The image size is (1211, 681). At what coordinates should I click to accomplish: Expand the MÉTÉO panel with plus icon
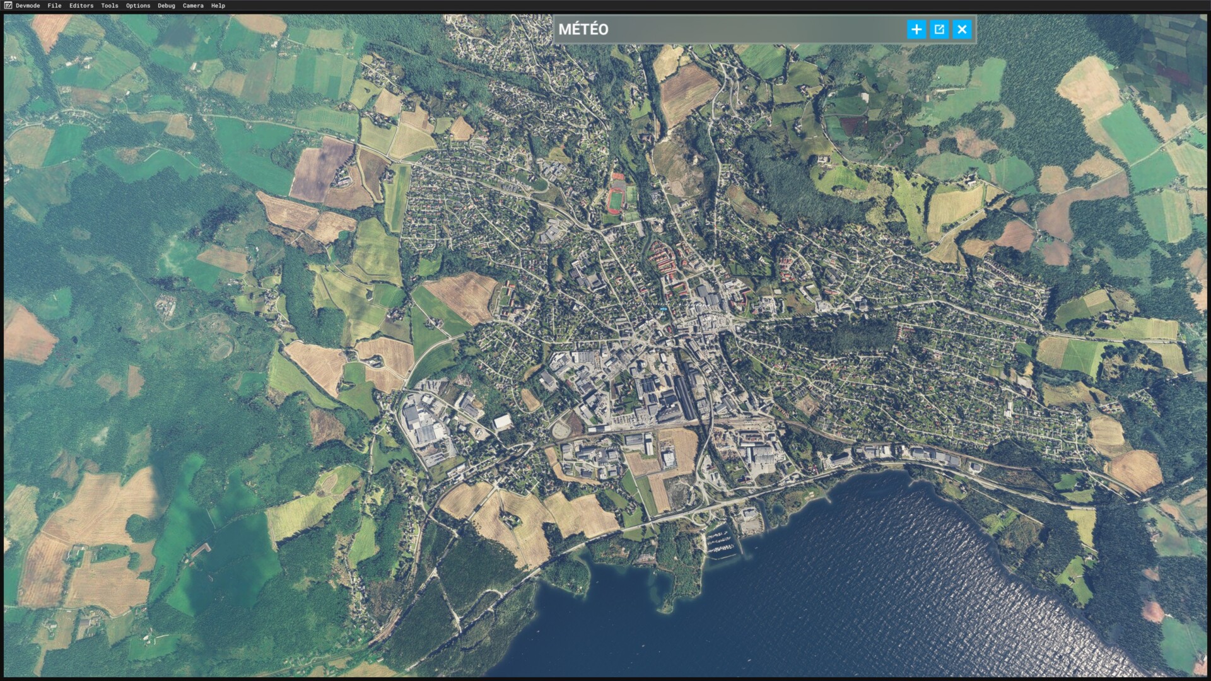[x=916, y=29]
